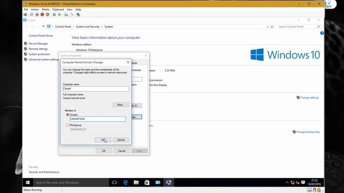
Task: Open Advanced system settings link
Action: coord(44,60)
